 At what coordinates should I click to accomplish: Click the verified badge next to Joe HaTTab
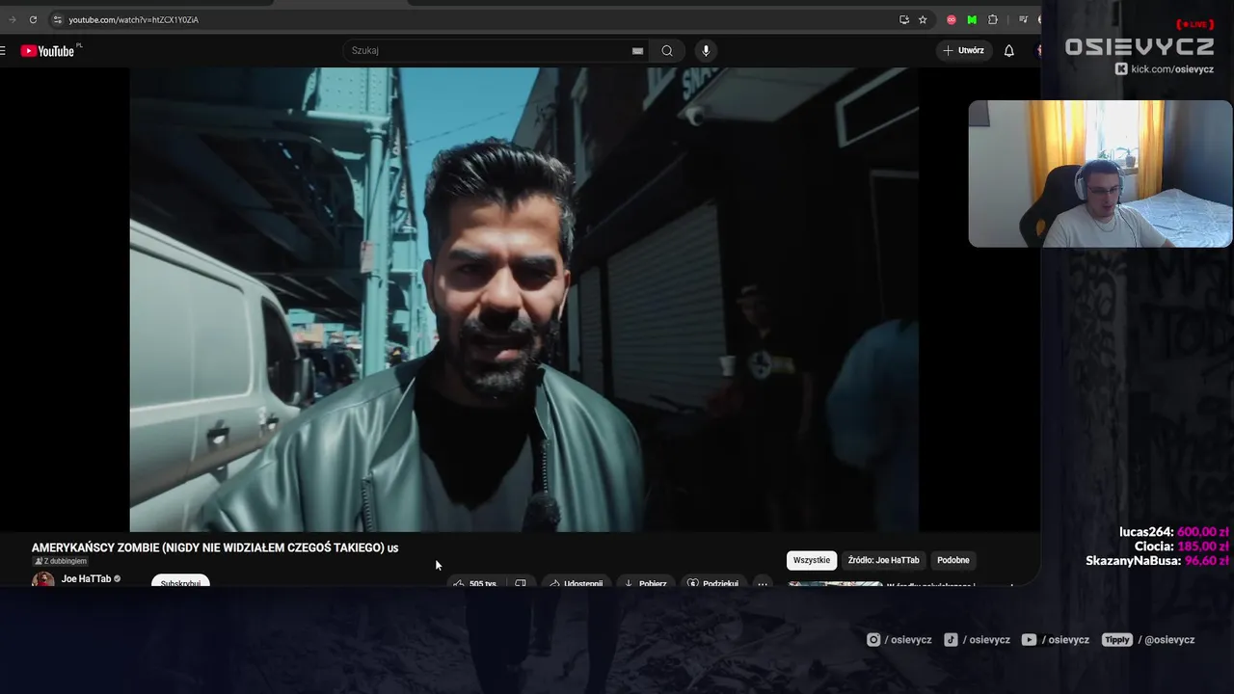point(118,579)
